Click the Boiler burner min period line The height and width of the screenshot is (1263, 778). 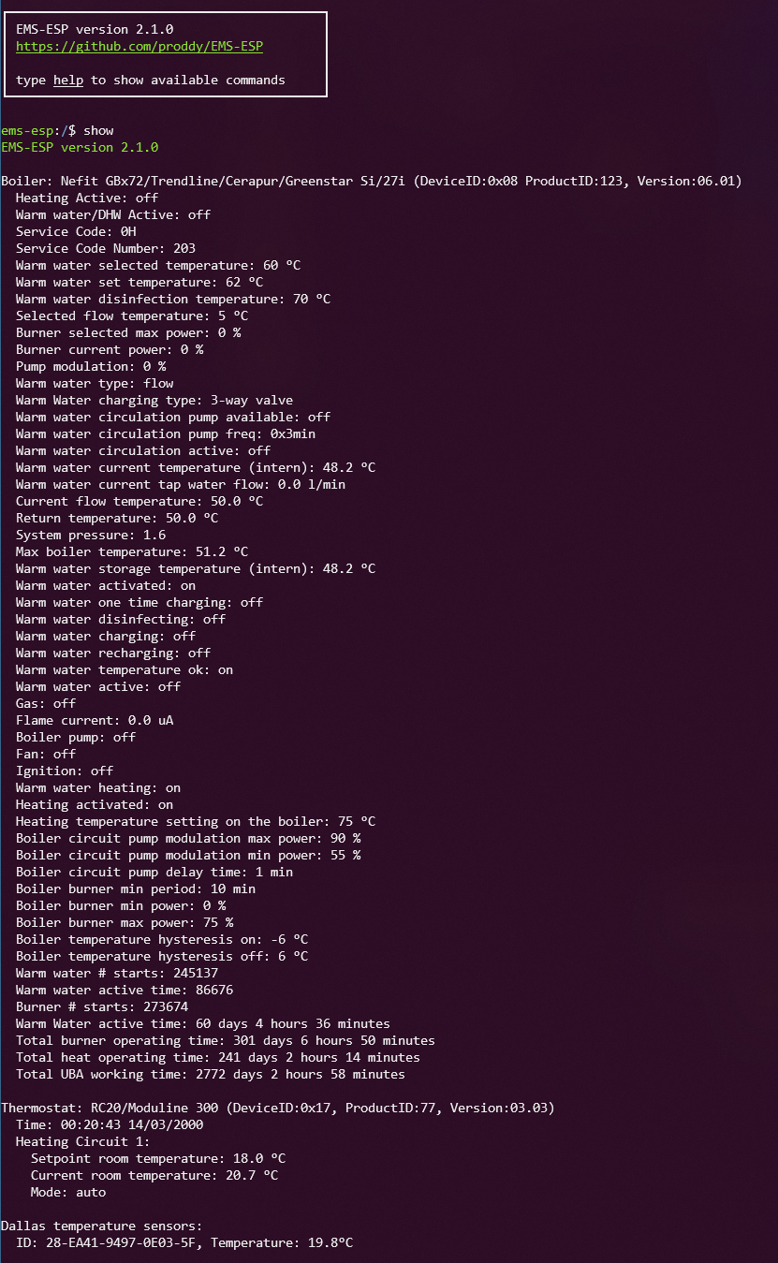136,889
